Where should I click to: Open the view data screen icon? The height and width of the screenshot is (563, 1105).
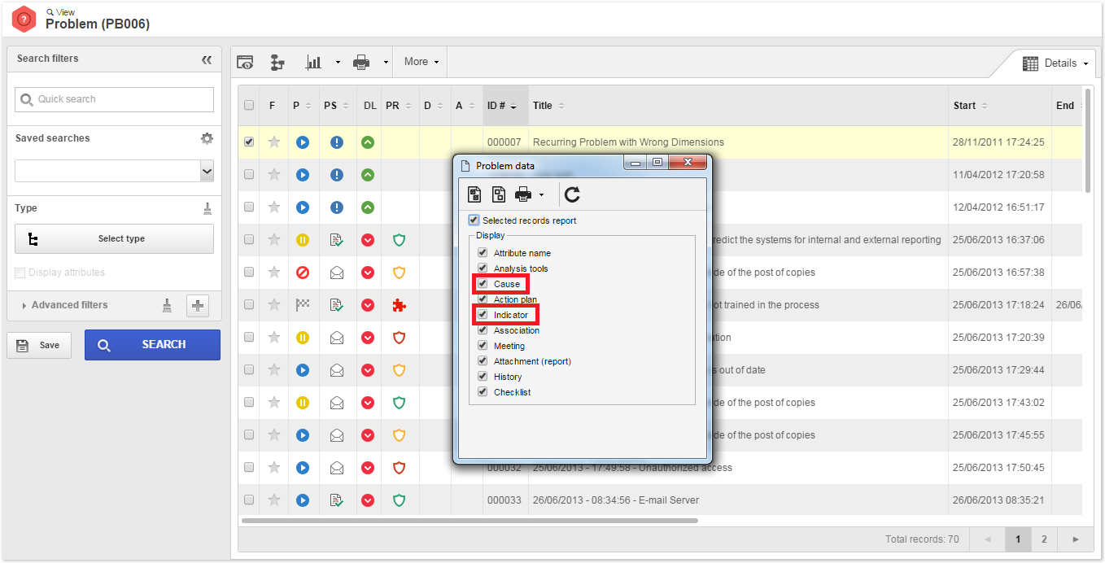tap(245, 62)
